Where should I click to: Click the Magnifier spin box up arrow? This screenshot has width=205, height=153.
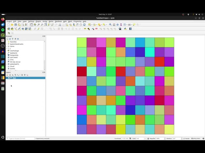pos(165,138)
